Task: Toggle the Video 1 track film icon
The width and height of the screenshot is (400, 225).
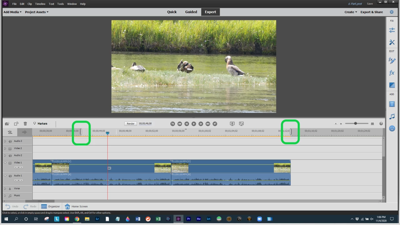Action: point(10,163)
